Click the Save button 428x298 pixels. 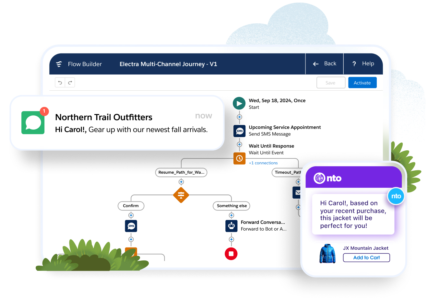click(x=331, y=82)
